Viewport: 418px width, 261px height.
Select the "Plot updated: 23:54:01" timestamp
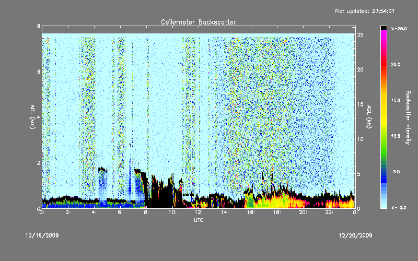[x=364, y=11]
